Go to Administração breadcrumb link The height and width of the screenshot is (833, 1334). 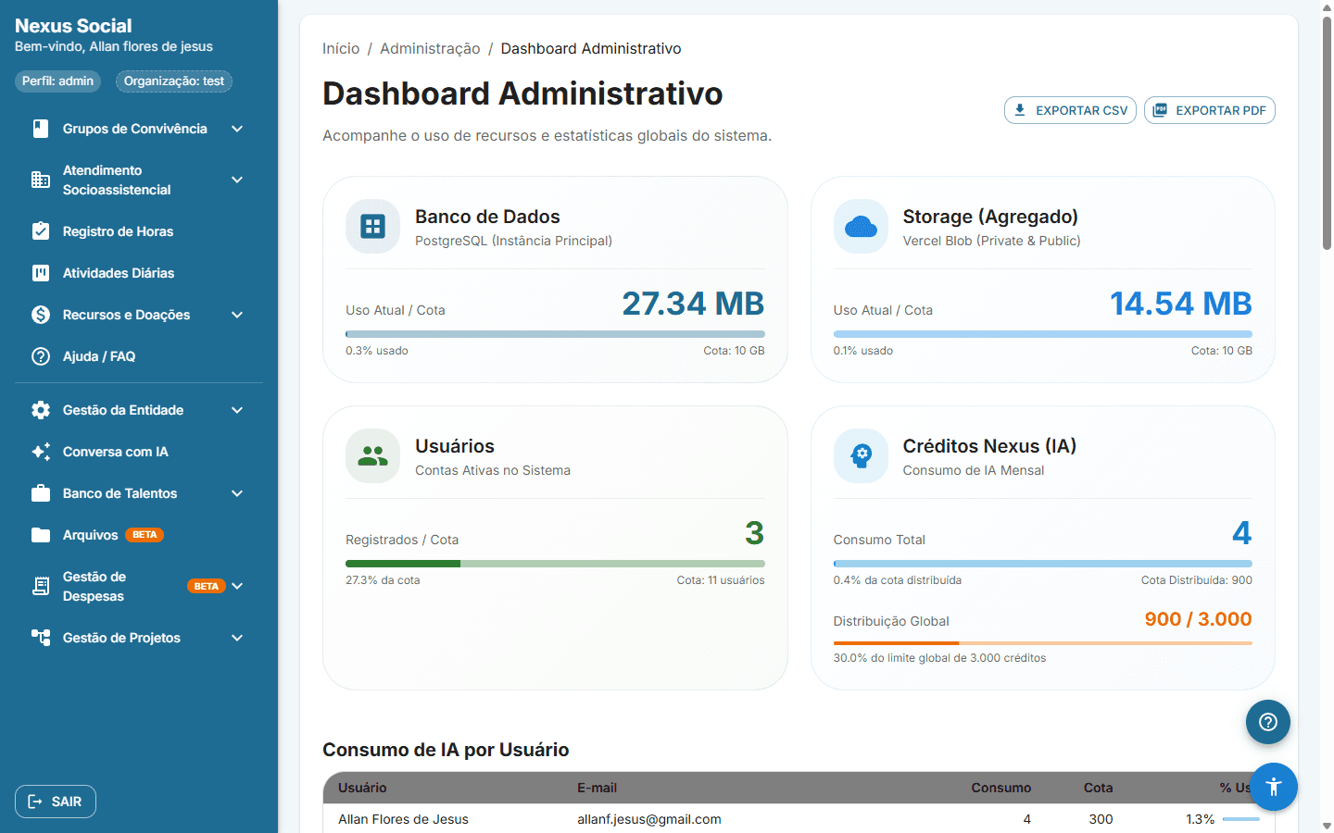click(430, 48)
